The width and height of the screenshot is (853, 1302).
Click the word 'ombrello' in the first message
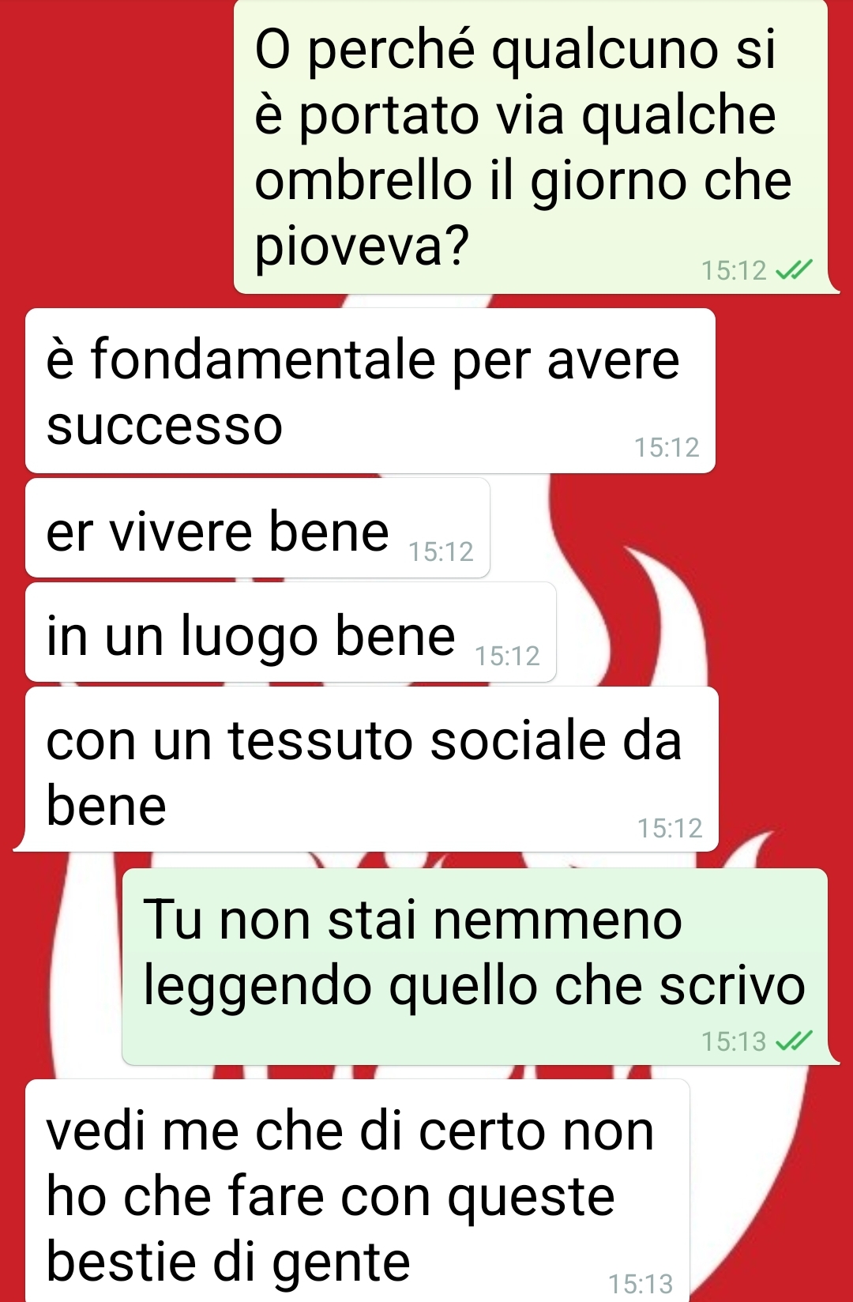363,180
